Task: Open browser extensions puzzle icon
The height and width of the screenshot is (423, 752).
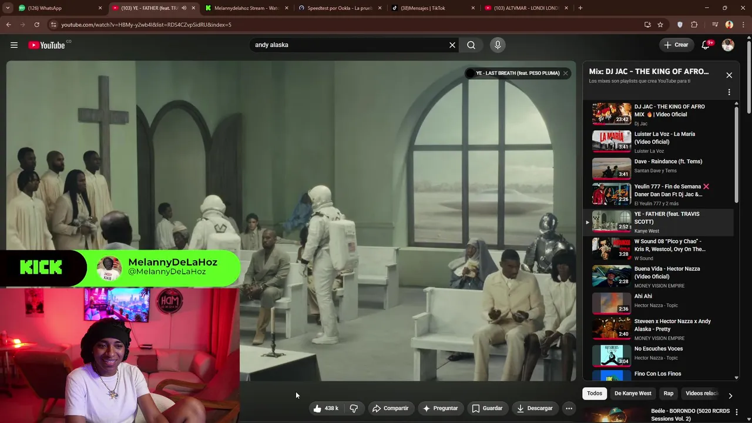Action: point(694,25)
